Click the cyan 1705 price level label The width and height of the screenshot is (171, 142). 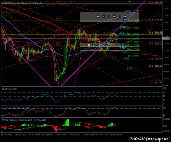(x=126, y=59)
